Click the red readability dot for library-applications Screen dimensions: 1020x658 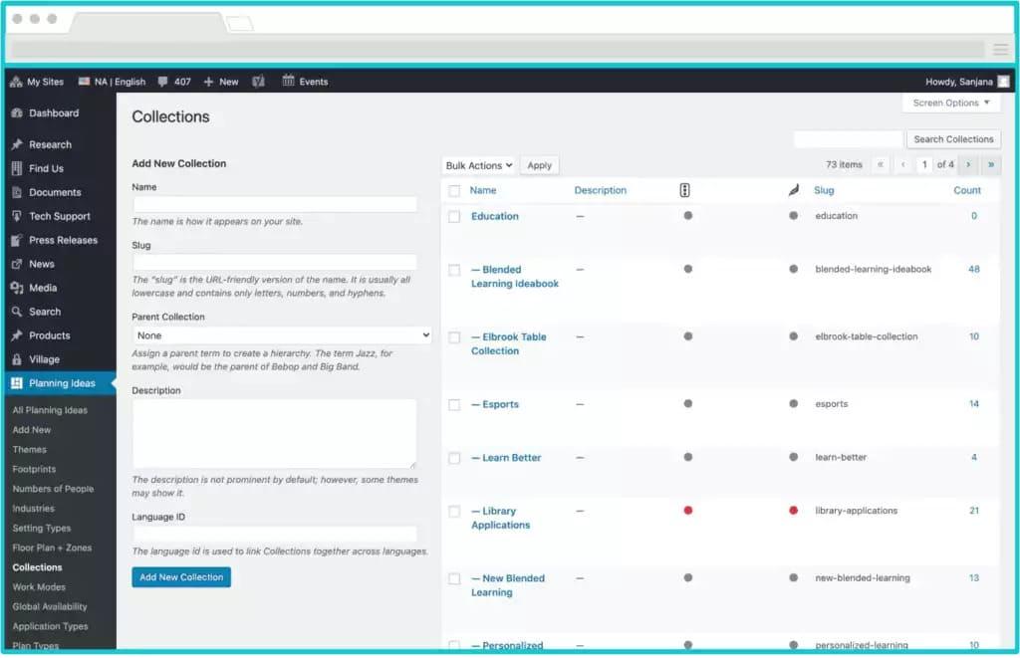click(794, 511)
